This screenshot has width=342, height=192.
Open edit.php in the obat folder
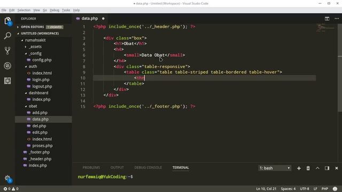(x=40, y=132)
